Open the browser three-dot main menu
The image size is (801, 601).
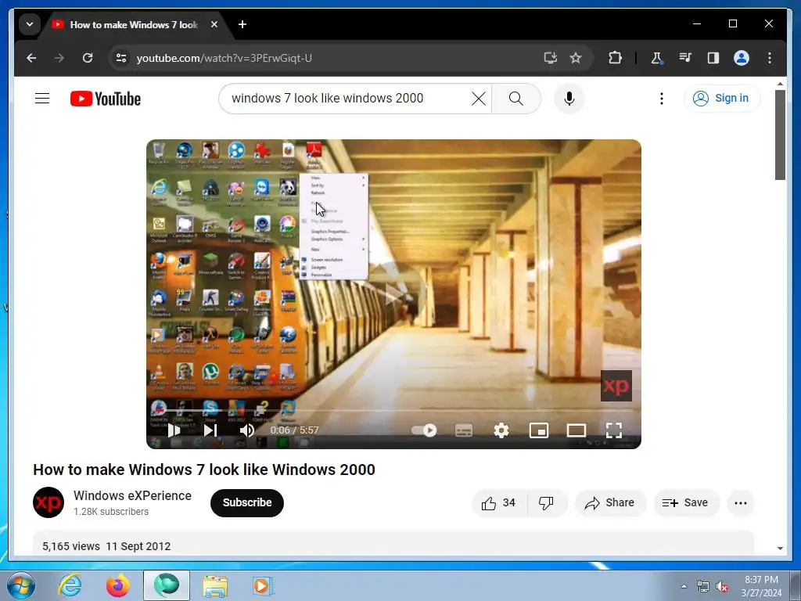770,58
